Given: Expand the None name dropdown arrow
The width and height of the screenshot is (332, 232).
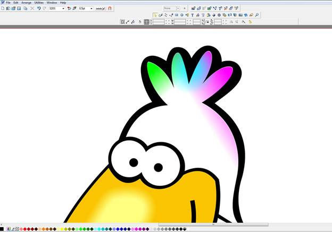Looking at the screenshot, I should (178, 8).
